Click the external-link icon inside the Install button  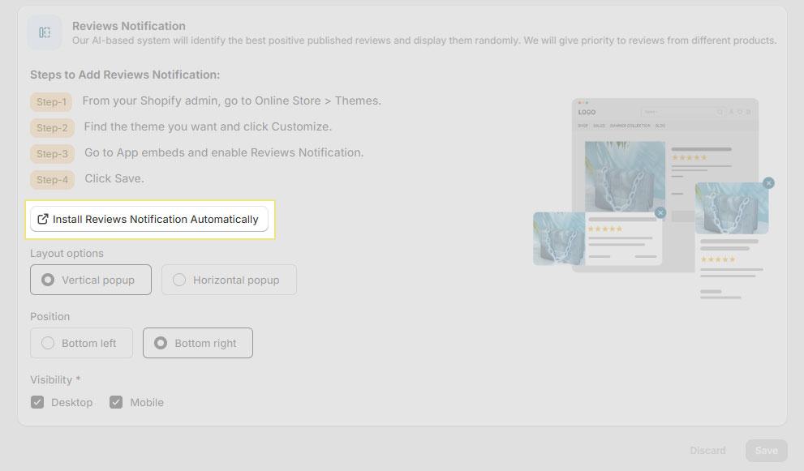pos(41,219)
